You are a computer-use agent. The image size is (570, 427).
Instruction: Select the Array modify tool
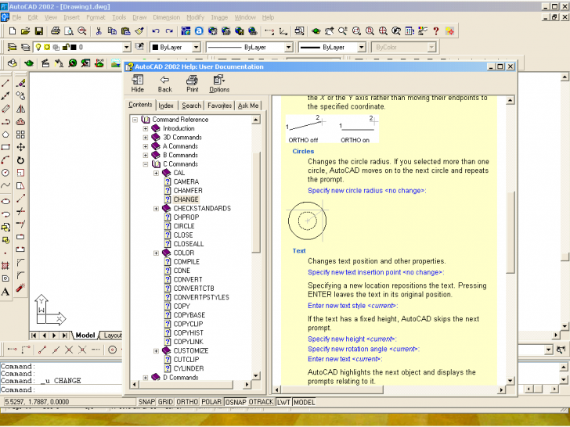20,135
